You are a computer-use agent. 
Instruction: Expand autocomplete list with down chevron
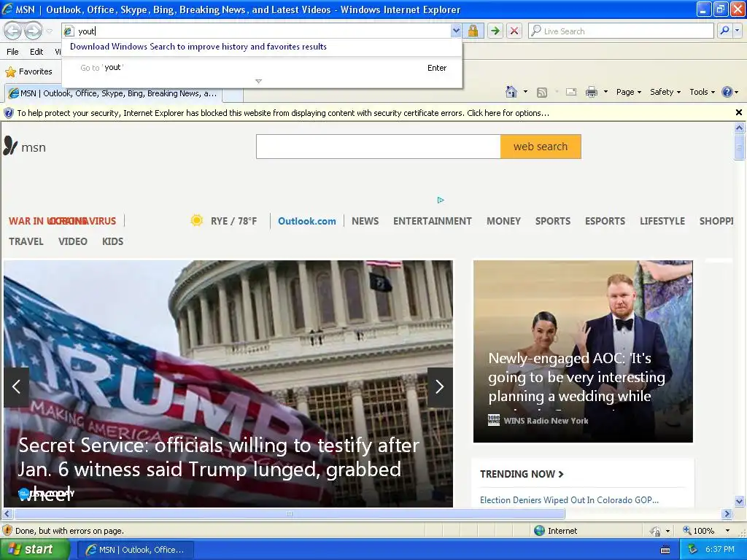(x=259, y=82)
